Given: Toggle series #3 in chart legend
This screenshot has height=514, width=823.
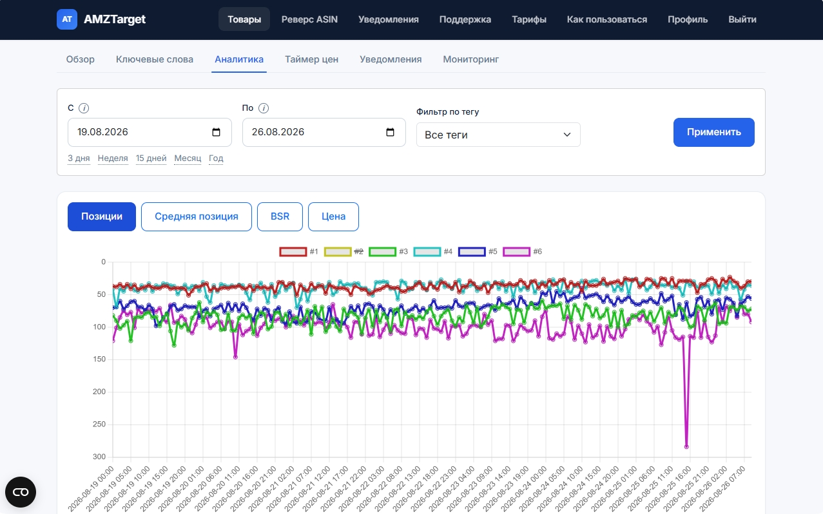Looking at the screenshot, I should point(388,251).
